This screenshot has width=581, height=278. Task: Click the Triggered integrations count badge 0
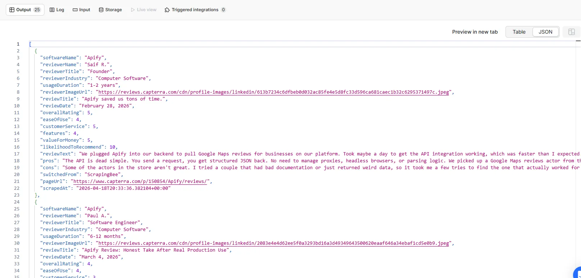223,10
